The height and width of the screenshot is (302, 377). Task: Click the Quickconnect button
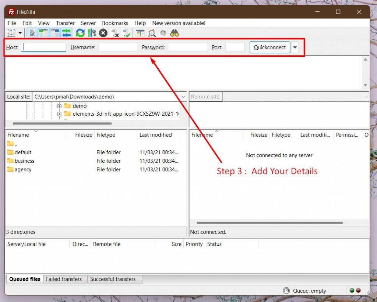[x=270, y=48]
